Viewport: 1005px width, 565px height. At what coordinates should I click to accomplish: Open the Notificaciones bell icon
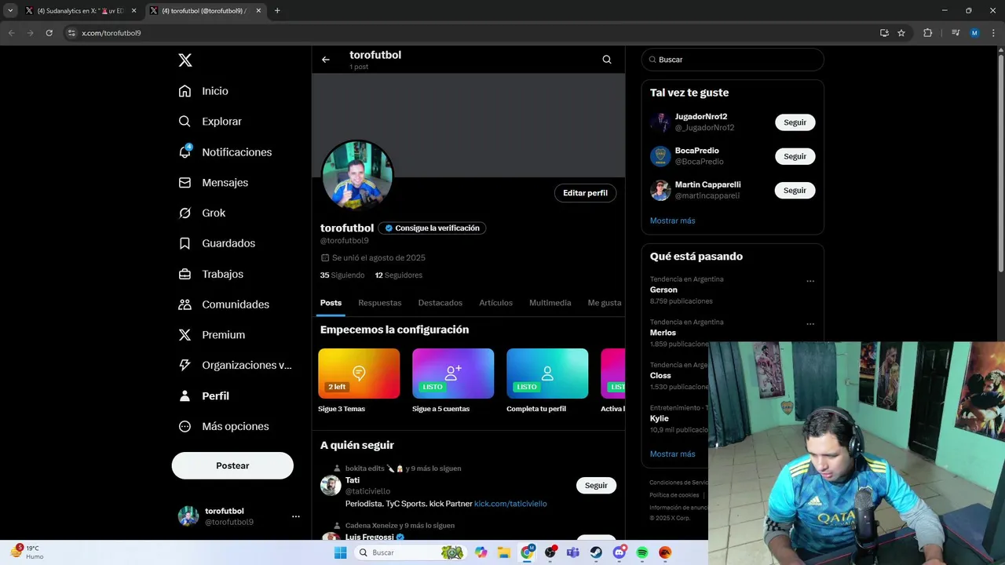(x=185, y=151)
